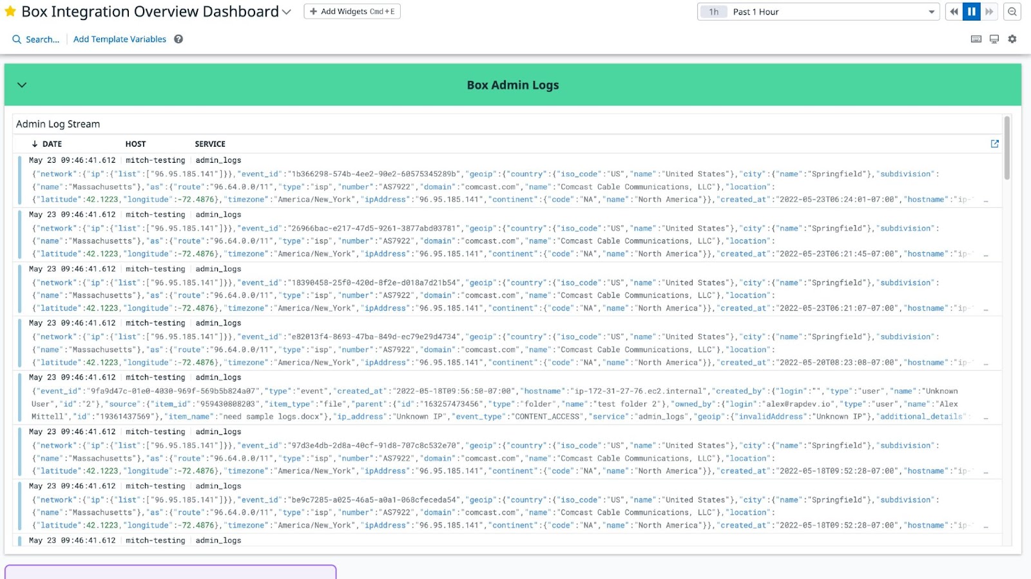The image size is (1031, 579).
Task: Step the time range backward with rewind icon
Action: (x=954, y=12)
